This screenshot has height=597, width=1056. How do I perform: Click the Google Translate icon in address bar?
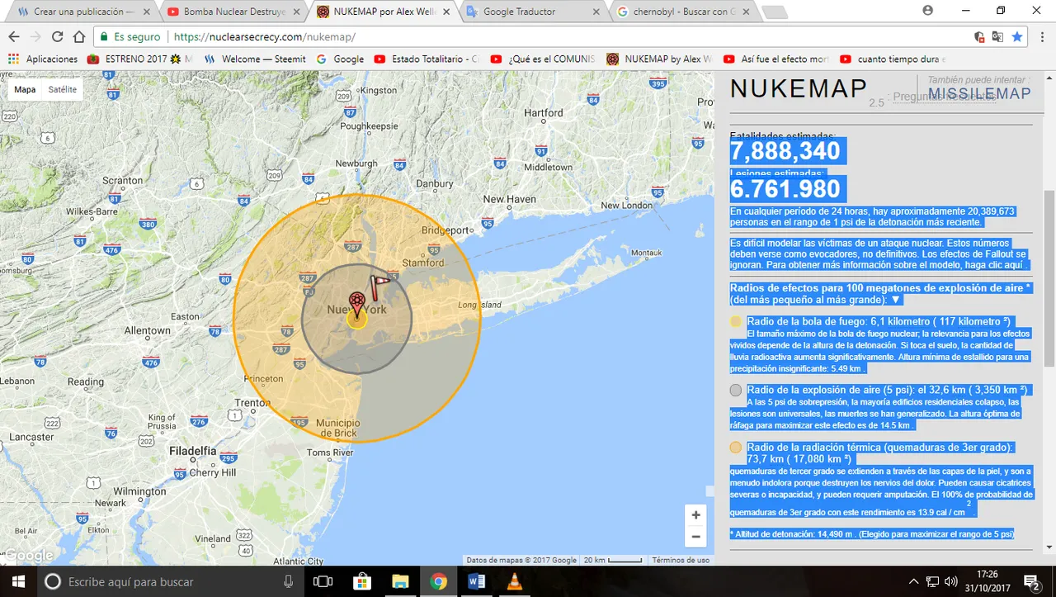[x=997, y=37]
